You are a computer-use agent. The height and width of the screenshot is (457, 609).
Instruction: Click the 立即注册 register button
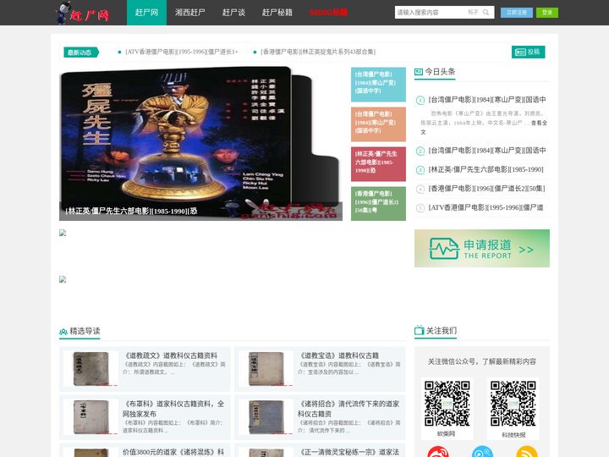517,13
